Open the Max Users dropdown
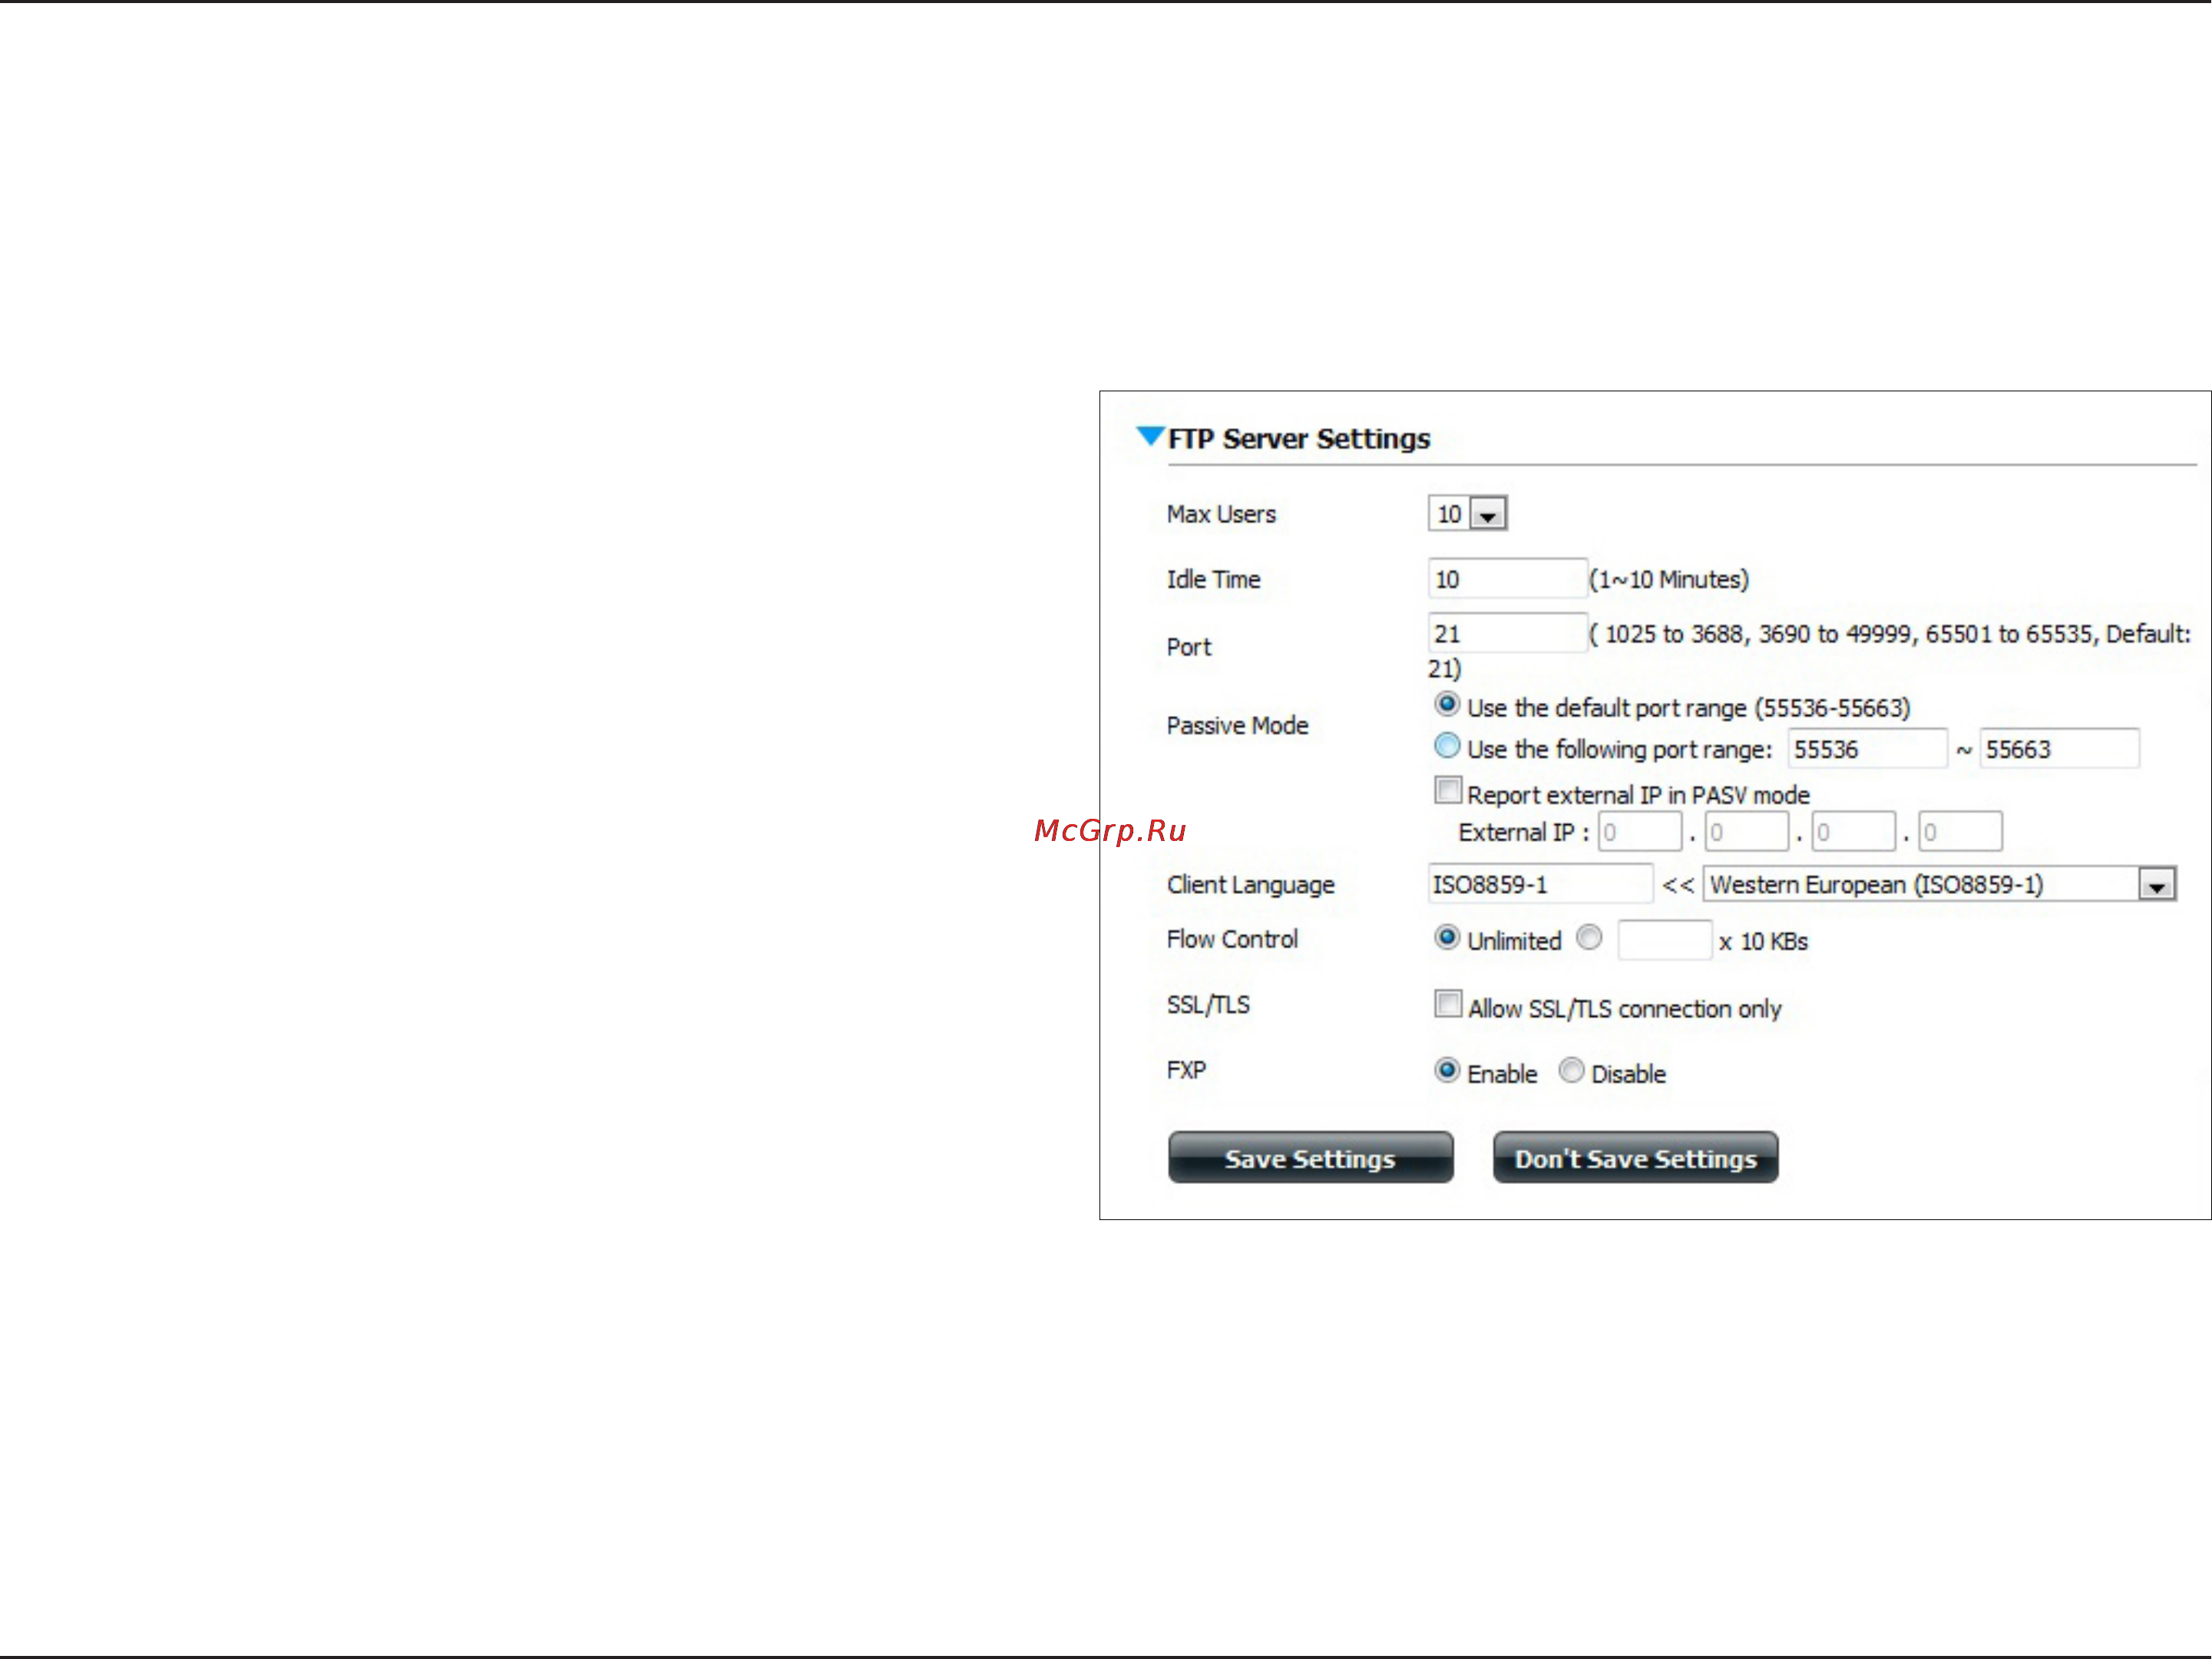 pyautogui.click(x=1467, y=513)
